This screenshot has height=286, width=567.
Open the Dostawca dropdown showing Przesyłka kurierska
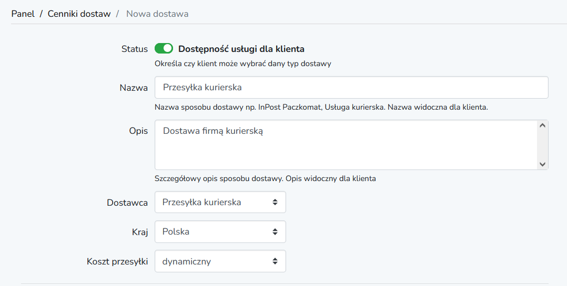coord(220,202)
